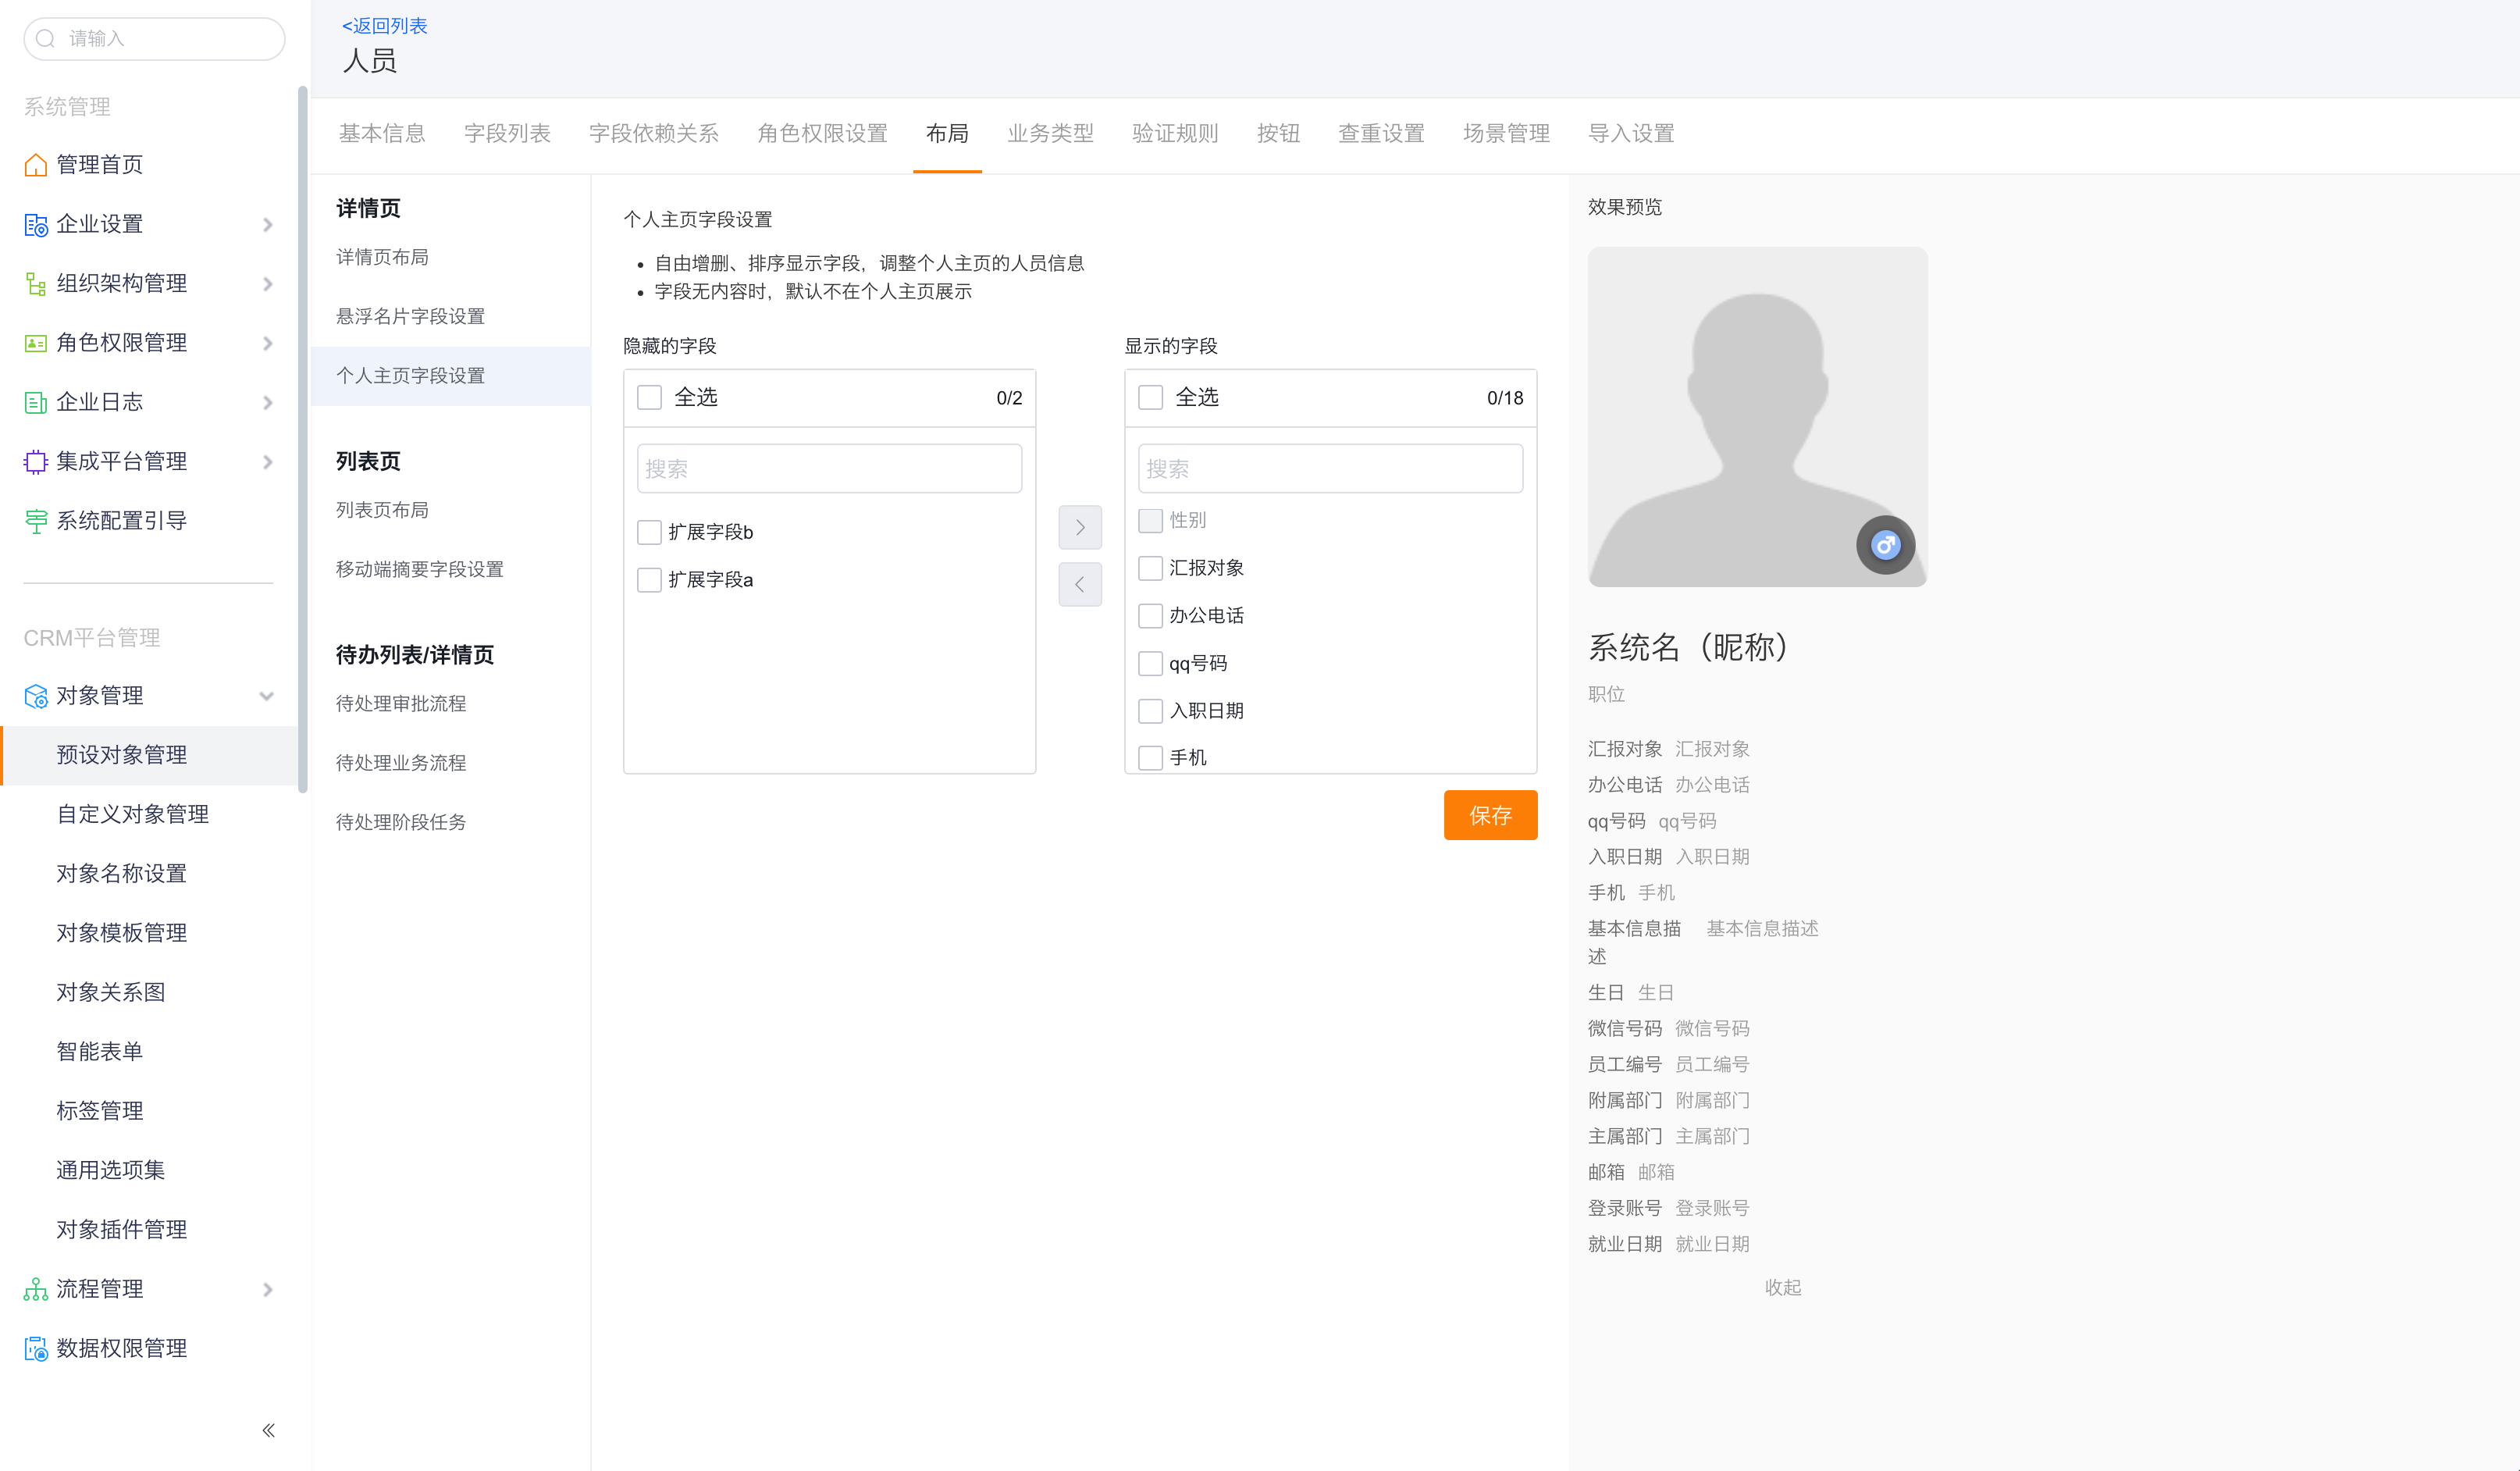Screen dimensions: 2520x1471
Task: Collapse the sidebar with double-chevron icon
Action: point(268,1430)
